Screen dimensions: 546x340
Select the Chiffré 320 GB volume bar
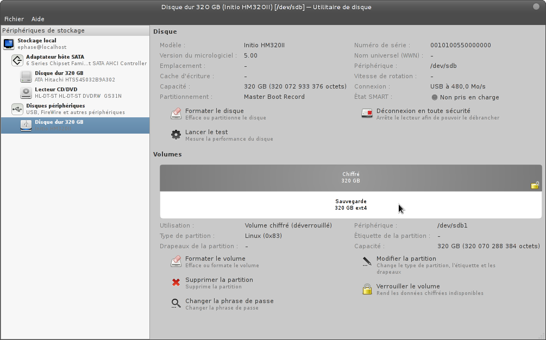point(350,178)
